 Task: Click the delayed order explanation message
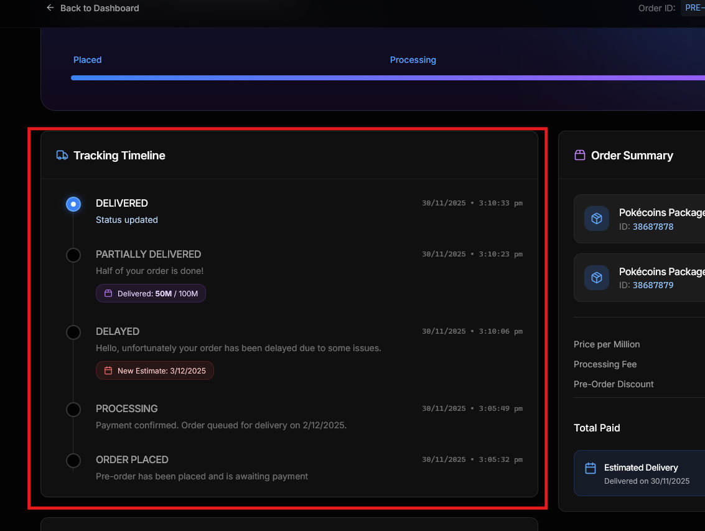[x=238, y=349]
